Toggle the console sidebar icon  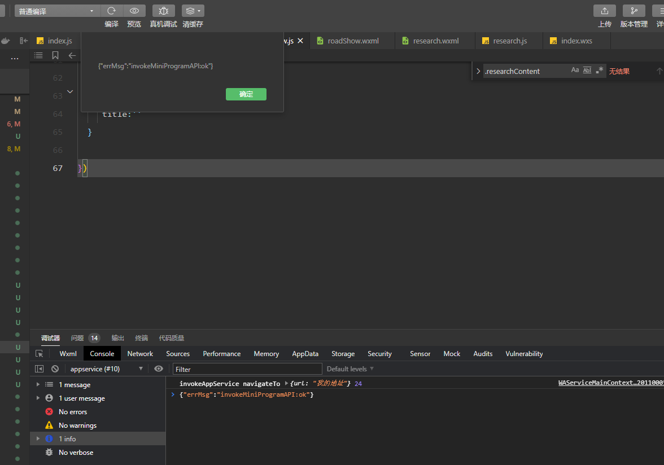[40, 369]
